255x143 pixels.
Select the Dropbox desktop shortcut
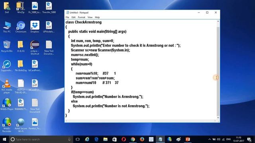pyautogui.click(x=35, y=27)
